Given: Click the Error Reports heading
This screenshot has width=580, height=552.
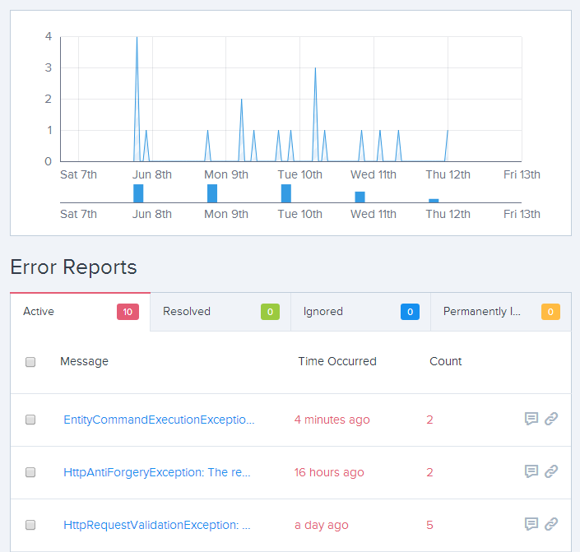Looking at the screenshot, I should click(73, 267).
